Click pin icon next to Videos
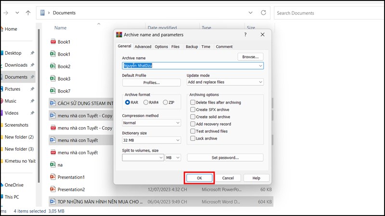 pos(32,113)
